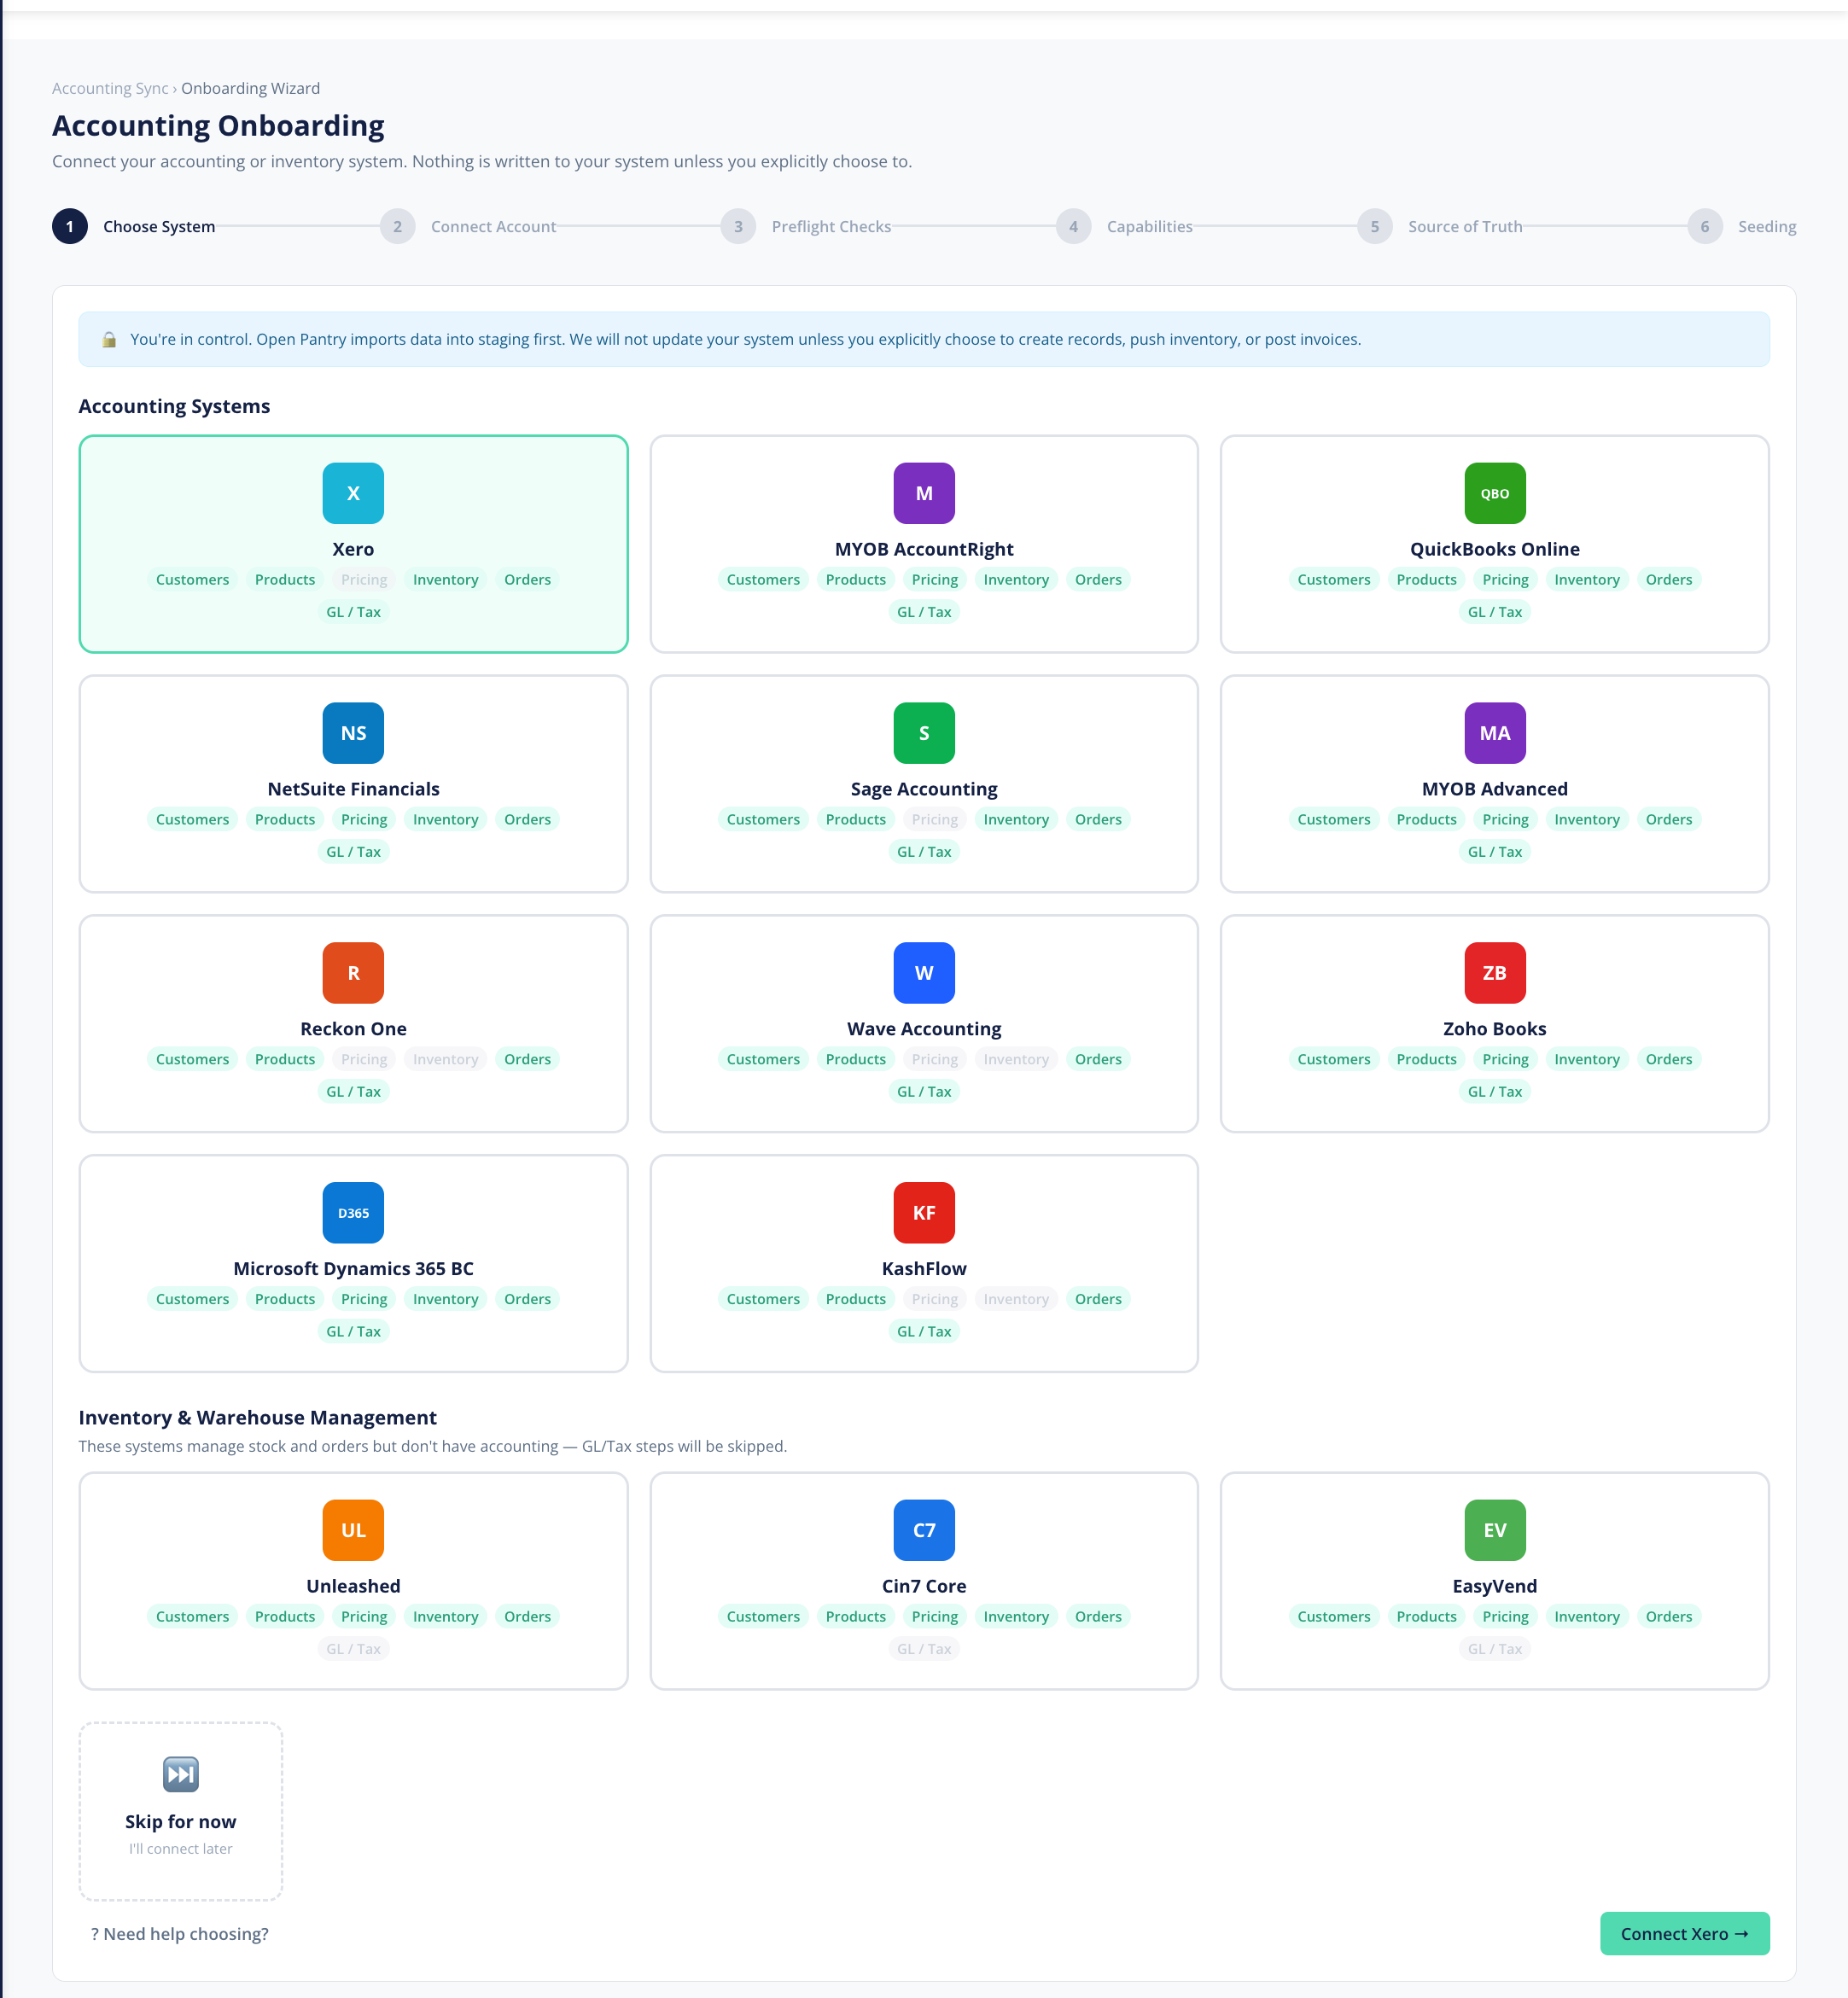Image resolution: width=1848 pixels, height=1998 pixels.
Task: Pick the Sage Accounting card name
Action: (923, 789)
